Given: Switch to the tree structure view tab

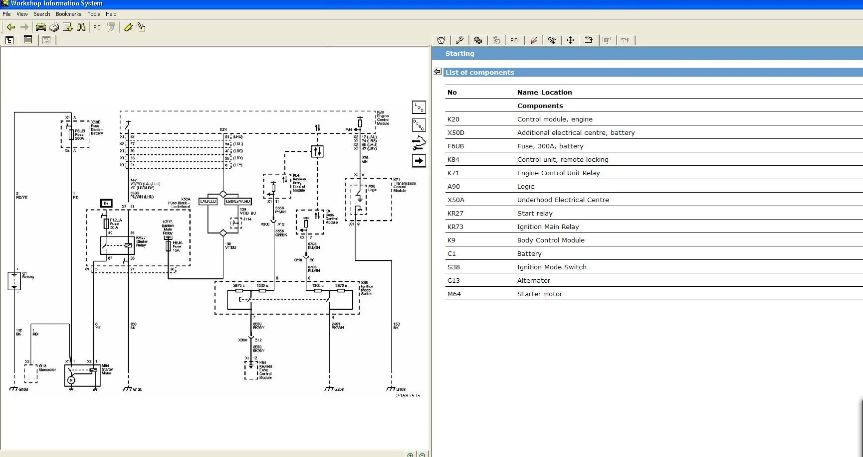Looking at the screenshot, I should [x=10, y=40].
